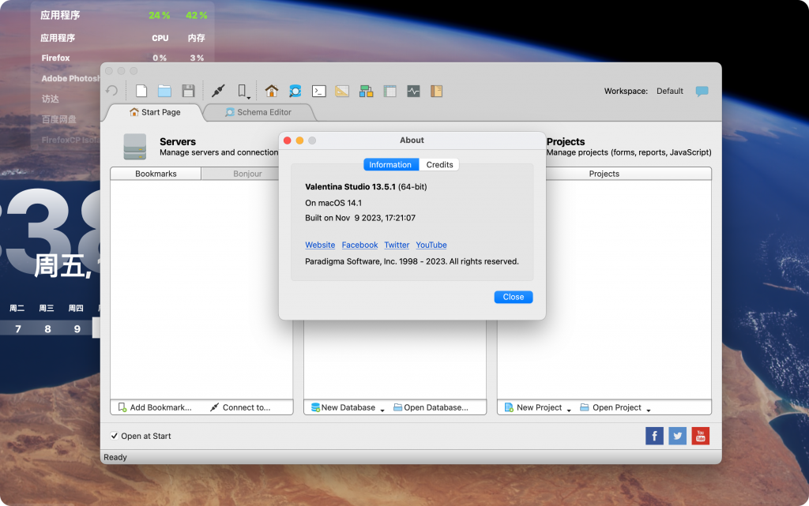Image resolution: width=809 pixels, height=506 pixels.
Task: Click the Facebook icon in the footer
Action: pyautogui.click(x=654, y=435)
